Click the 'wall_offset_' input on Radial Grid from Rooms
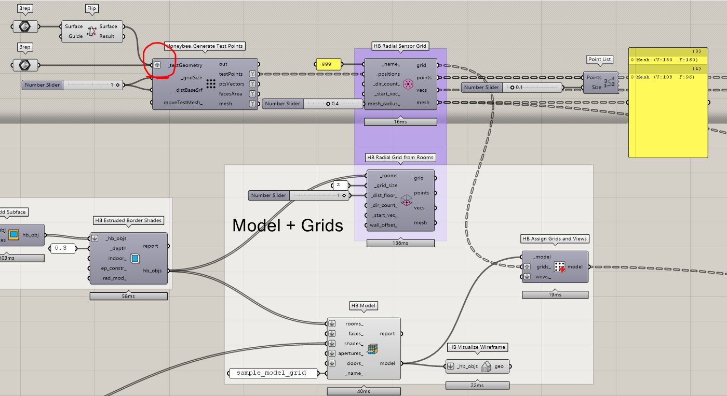Viewport: 727px width, 396px height. [x=383, y=225]
